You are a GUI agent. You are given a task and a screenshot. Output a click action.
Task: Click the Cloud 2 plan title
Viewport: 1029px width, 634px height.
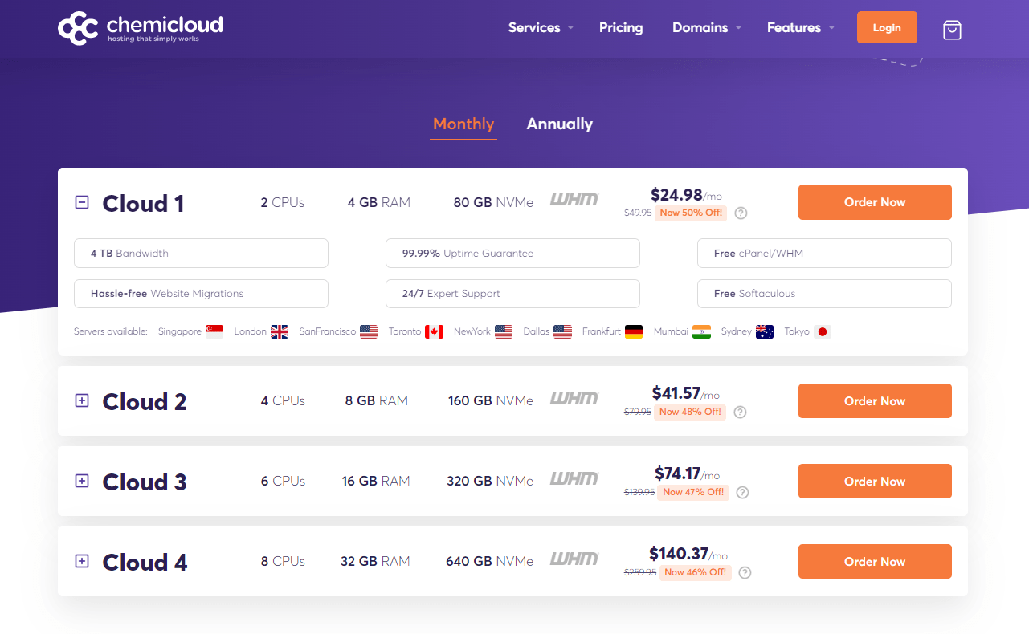click(145, 402)
